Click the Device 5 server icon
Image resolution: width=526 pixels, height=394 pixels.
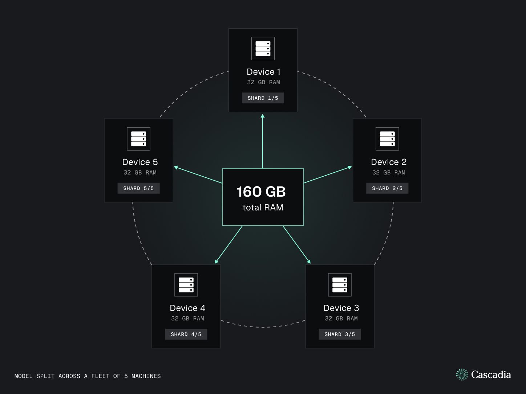138,139
